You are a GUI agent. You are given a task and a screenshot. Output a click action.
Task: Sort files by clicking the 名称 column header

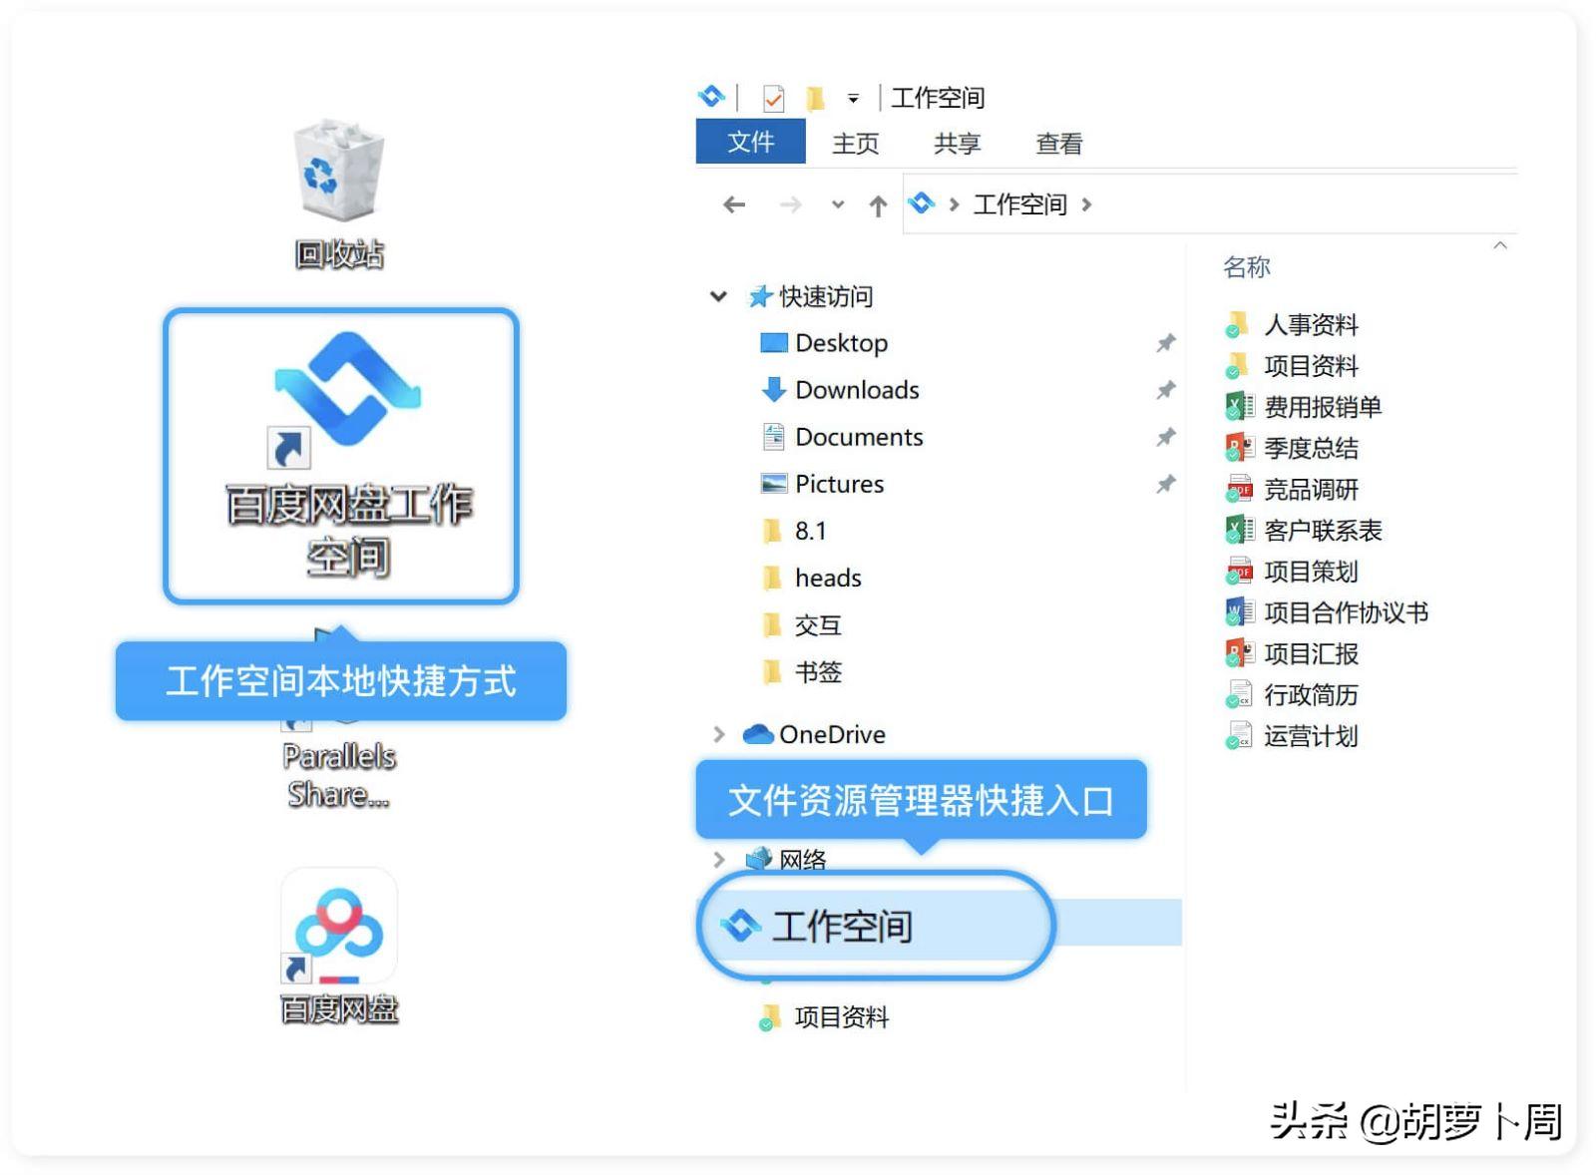pos(1246,266)
